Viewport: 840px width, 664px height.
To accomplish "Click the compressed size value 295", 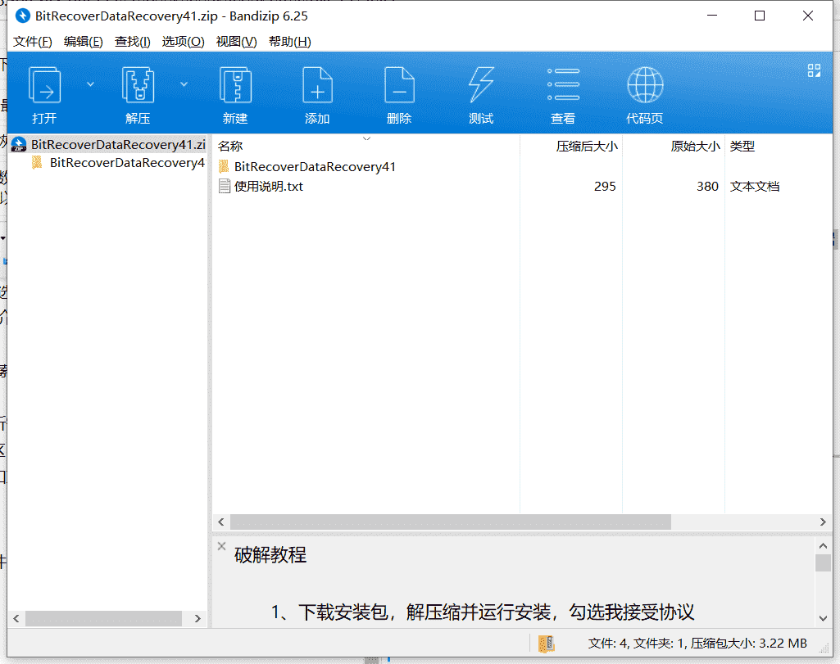I will coord(605,186).
